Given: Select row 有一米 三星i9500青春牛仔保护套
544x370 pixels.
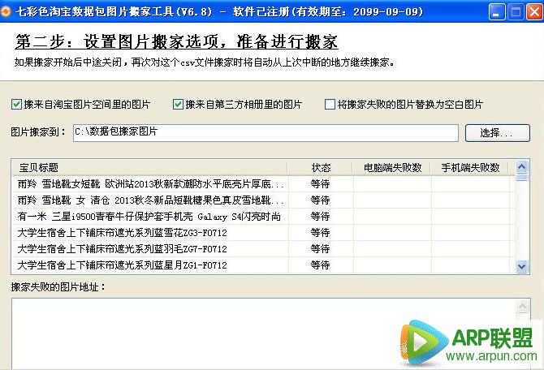Looking at the screenshot, I should click(x=264, y=217).
